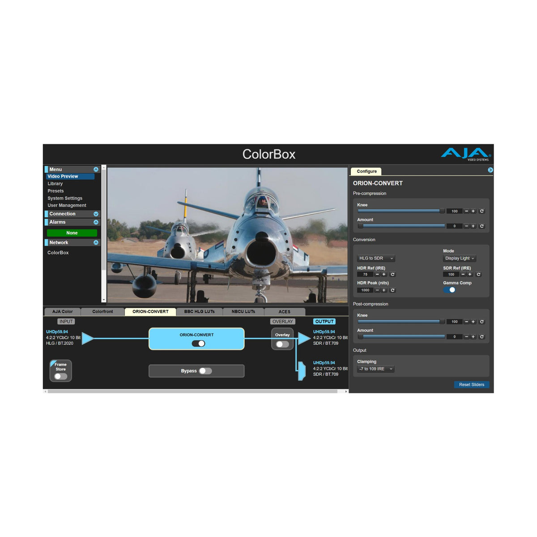The image size is (537, 537).
Task: Open System Settings in the menu
Action: (65, 198)
